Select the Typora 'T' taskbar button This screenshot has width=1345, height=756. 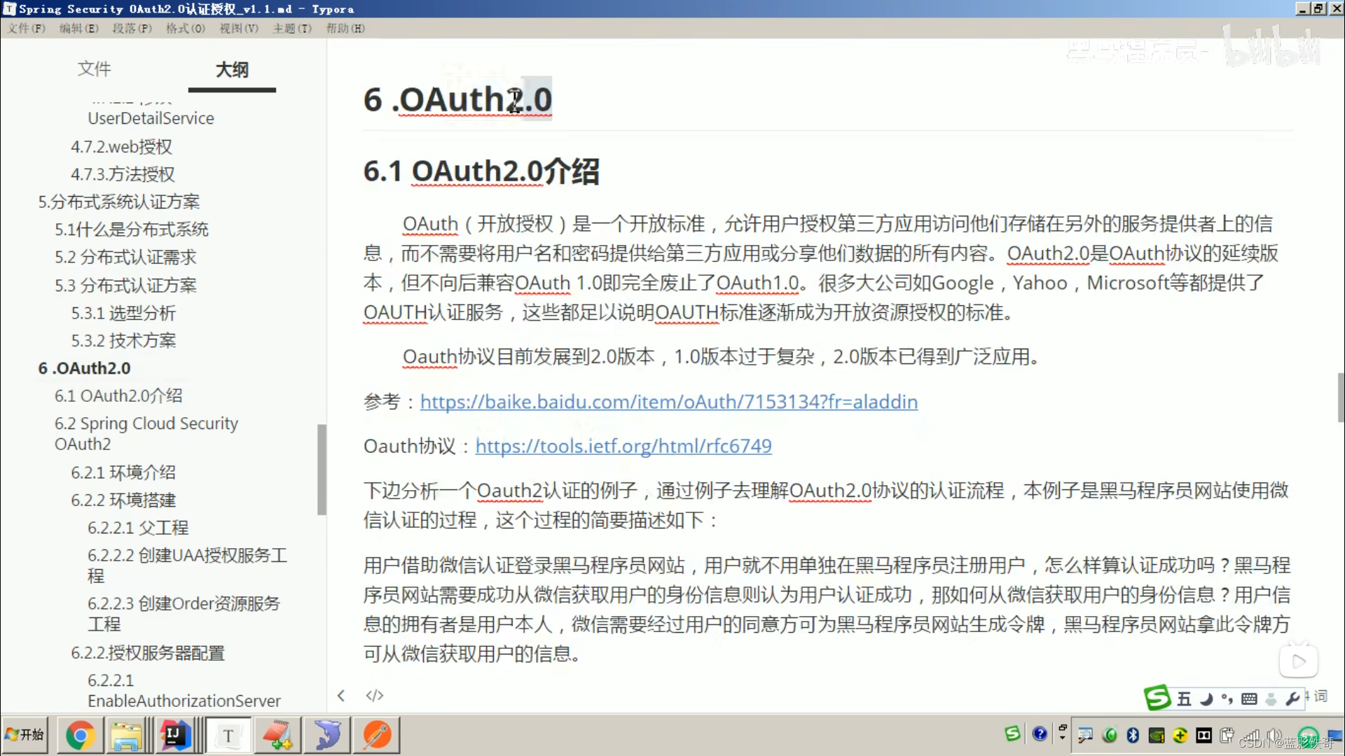click(x=228, y=735)
